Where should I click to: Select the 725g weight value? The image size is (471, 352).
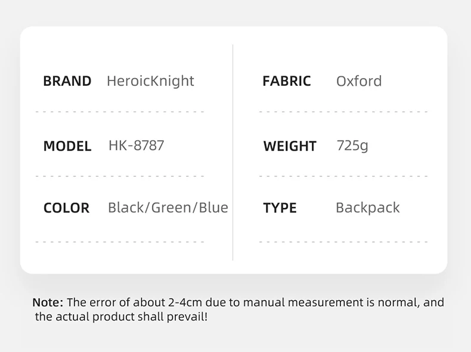tap(352, 146)
